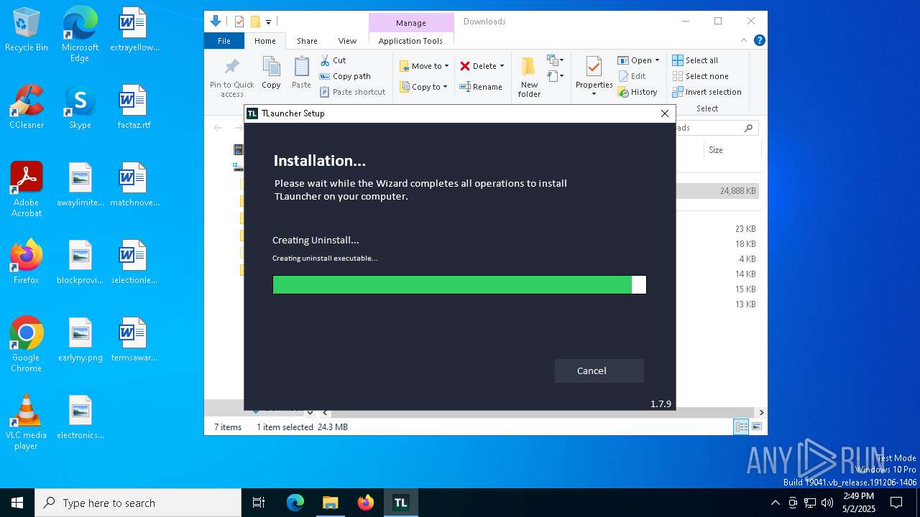Screen dimensions: 920x517
Task: Open File Explorer on taskbar
Action: click(330, 503)
